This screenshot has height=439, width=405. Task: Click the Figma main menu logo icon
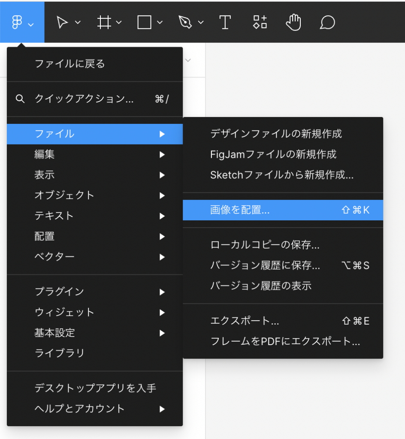[x=17, y=22]
